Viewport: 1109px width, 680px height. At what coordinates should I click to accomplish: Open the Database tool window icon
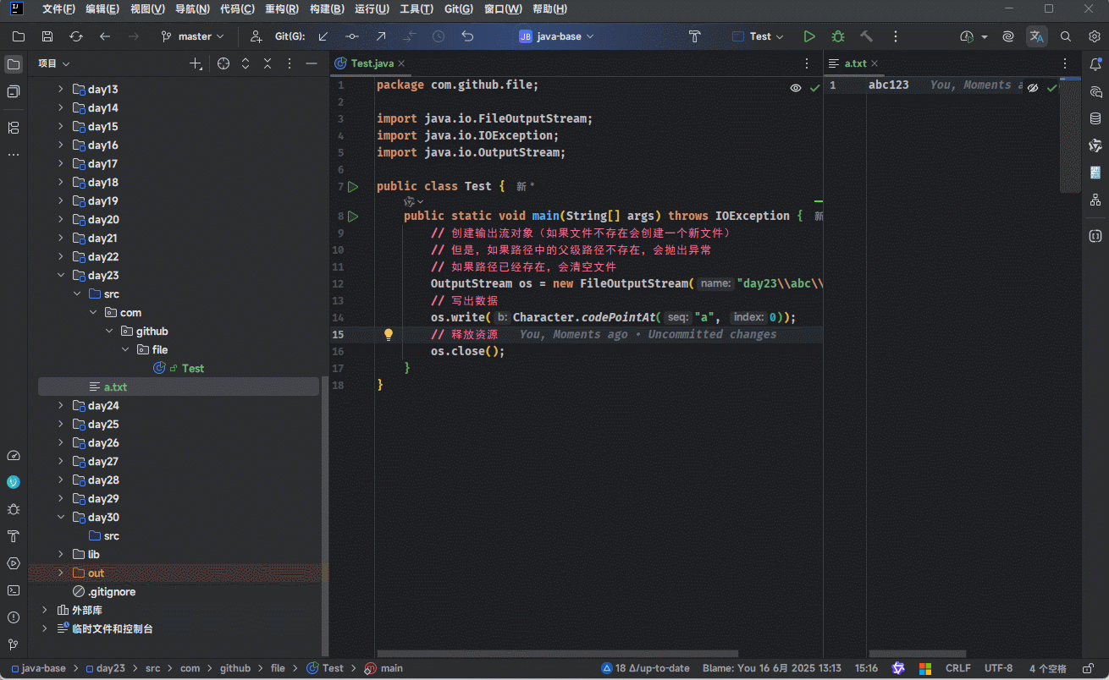(1095, 118)
